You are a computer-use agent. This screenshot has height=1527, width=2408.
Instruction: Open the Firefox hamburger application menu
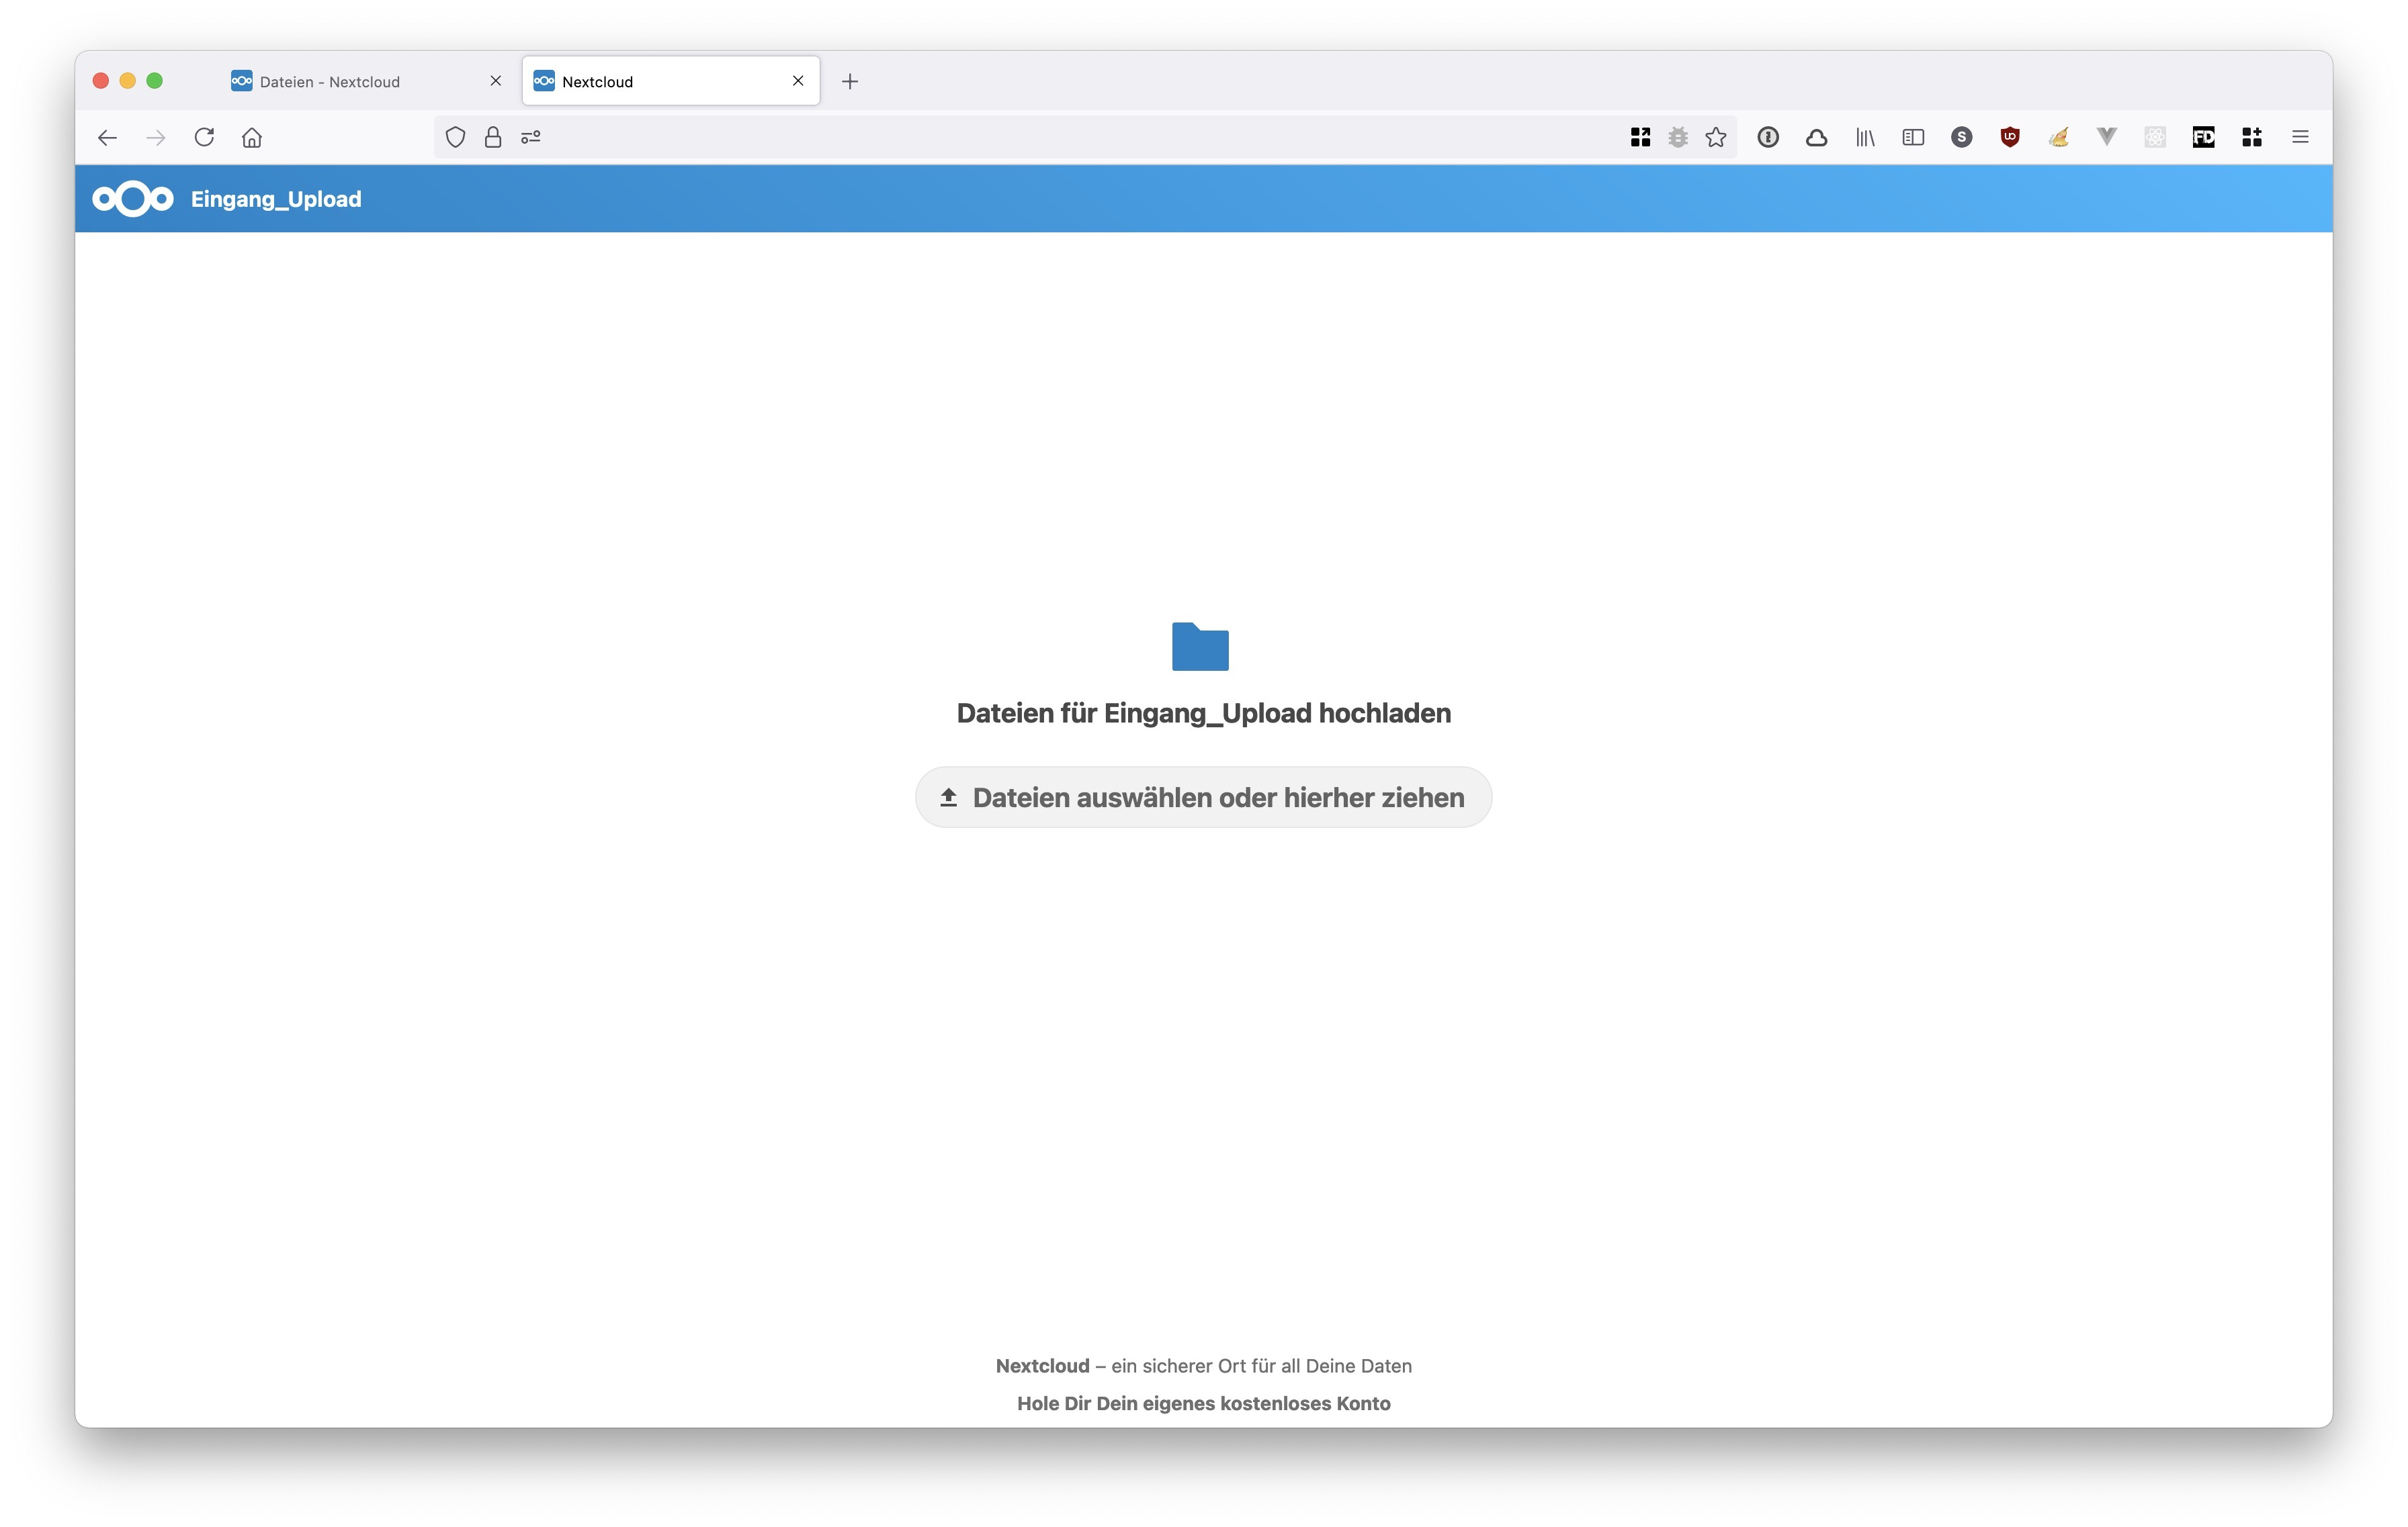[2300, 137]
